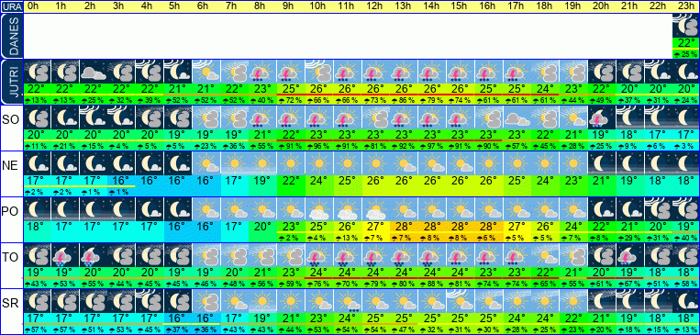Click the windy moon icon at SO 2h
The width and height of the screenshot is (700, 335).
(94, 117)
